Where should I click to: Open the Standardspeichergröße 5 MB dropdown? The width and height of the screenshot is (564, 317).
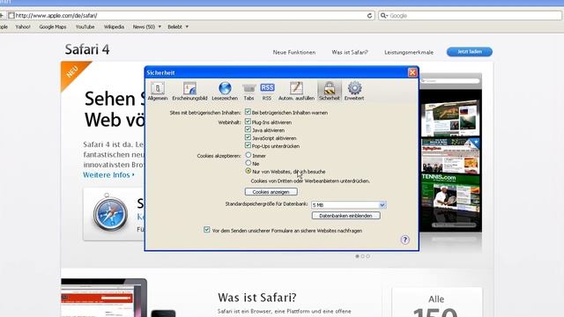[x=349, y=205]
